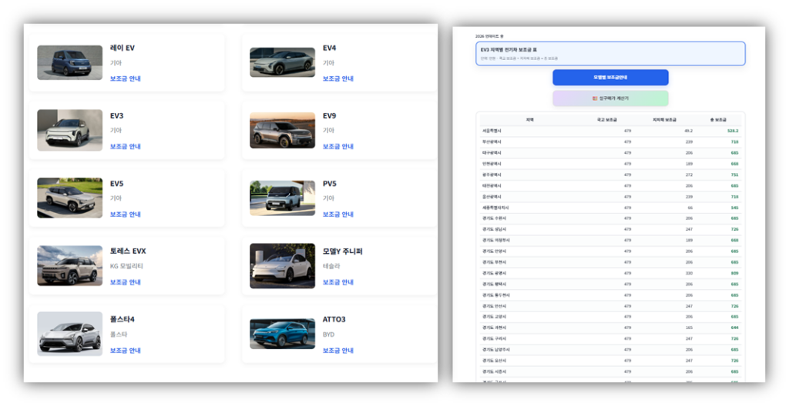
Task: Click the total subsidy value 809
Action: 734,273
